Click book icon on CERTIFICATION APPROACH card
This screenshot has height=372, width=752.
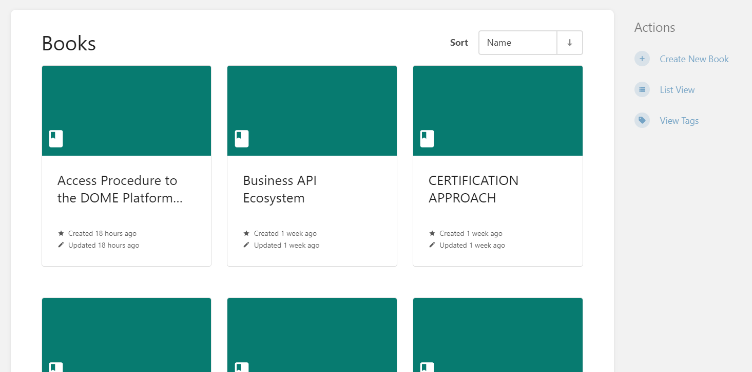[x=427, y=139]
